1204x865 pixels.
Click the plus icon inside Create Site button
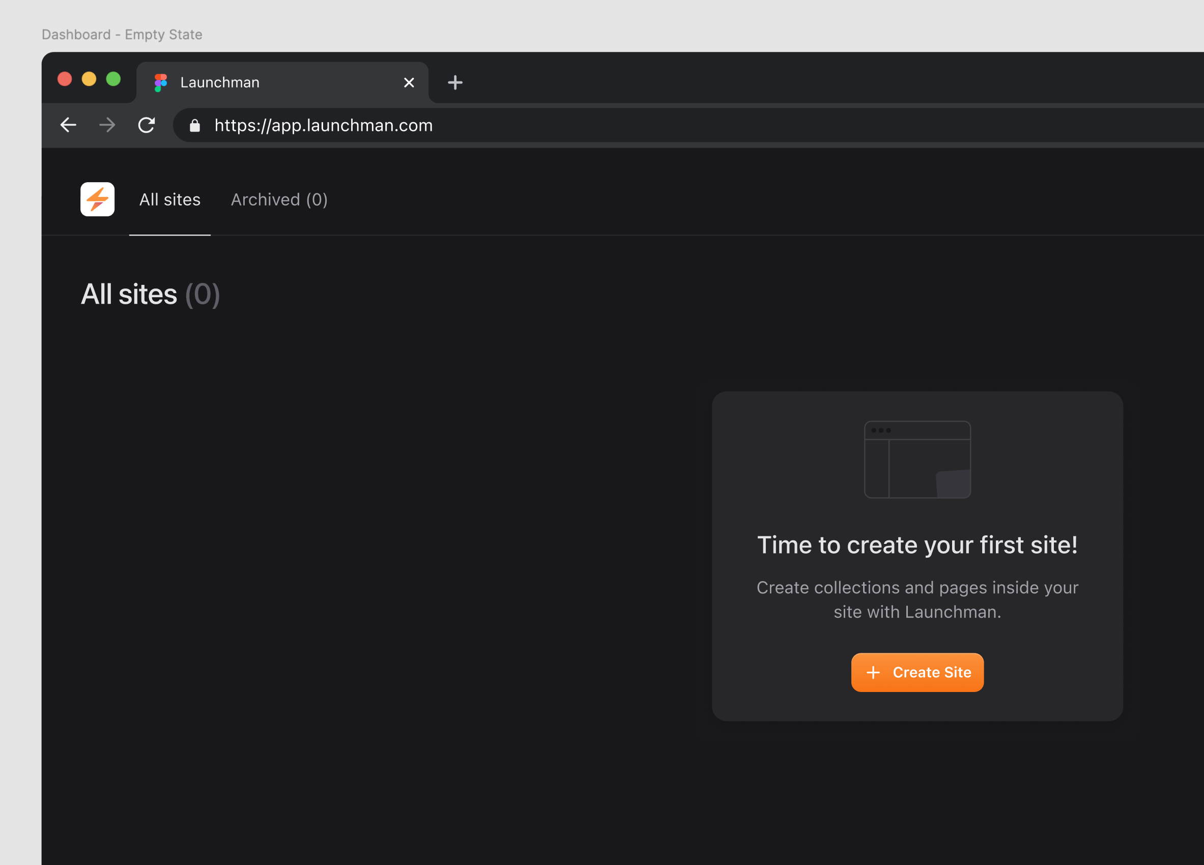coord(873,672)
